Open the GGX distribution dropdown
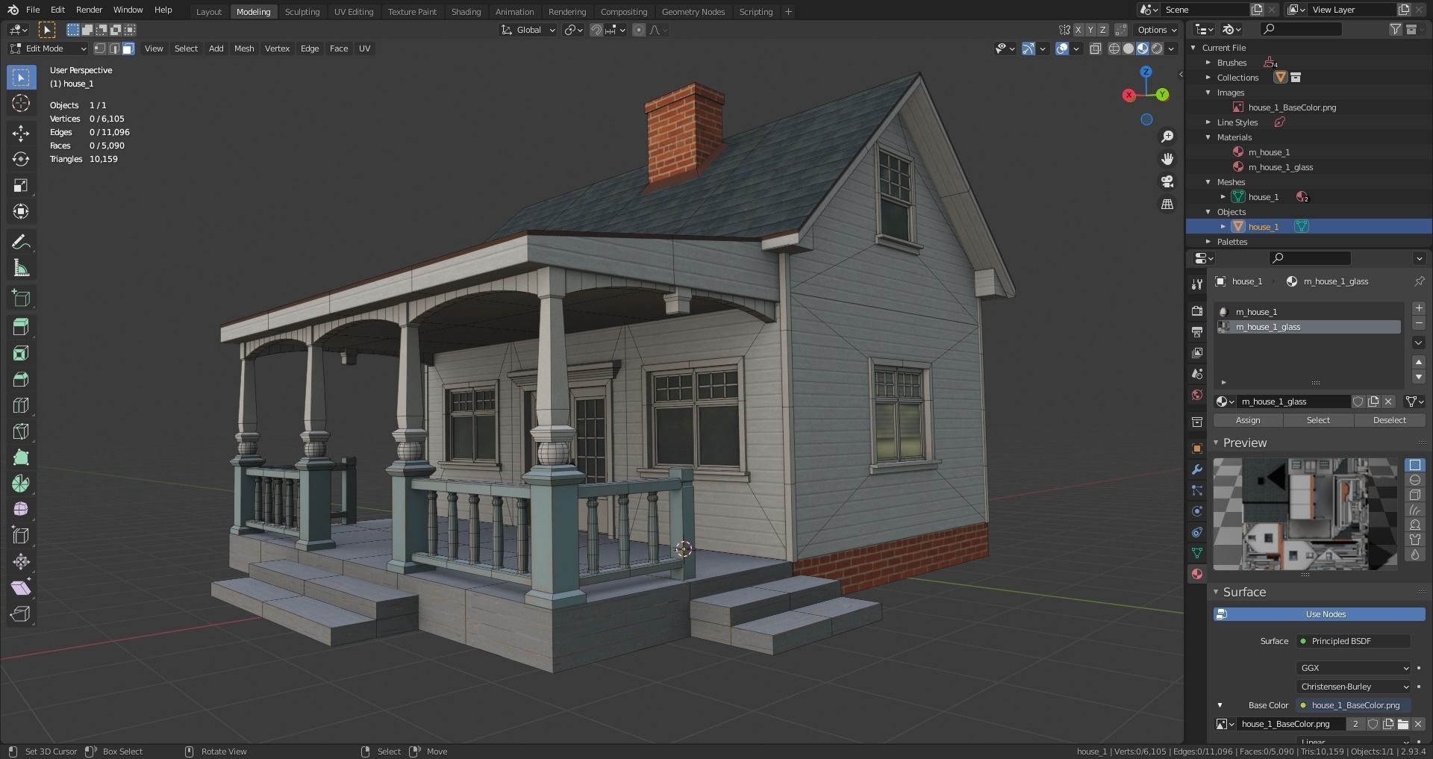Viewport: 1433px width, 759px height. (1354, 668)
